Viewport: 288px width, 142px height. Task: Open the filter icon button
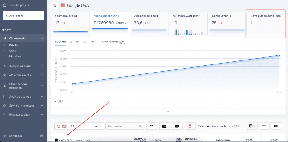[264, 126]
